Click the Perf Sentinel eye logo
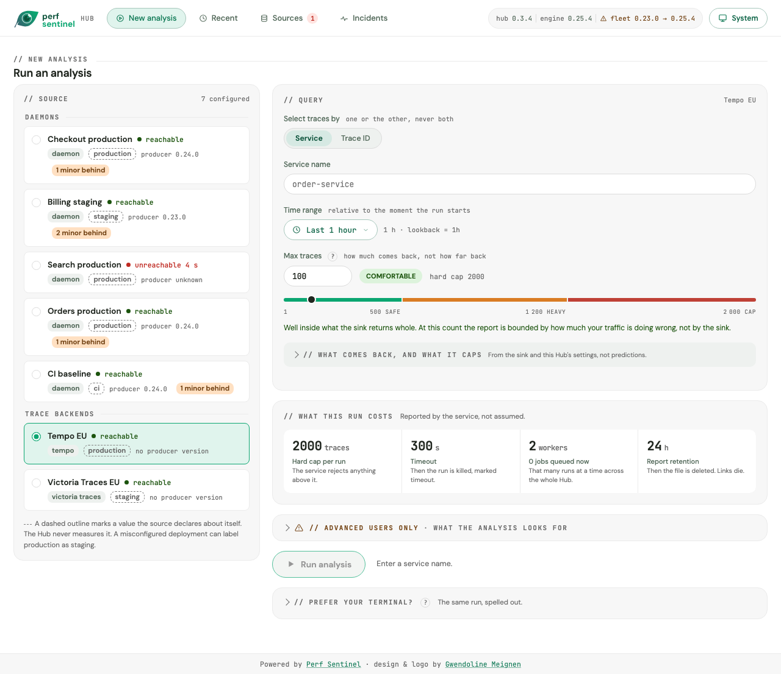781x674 pixels. tap(26, 18)
